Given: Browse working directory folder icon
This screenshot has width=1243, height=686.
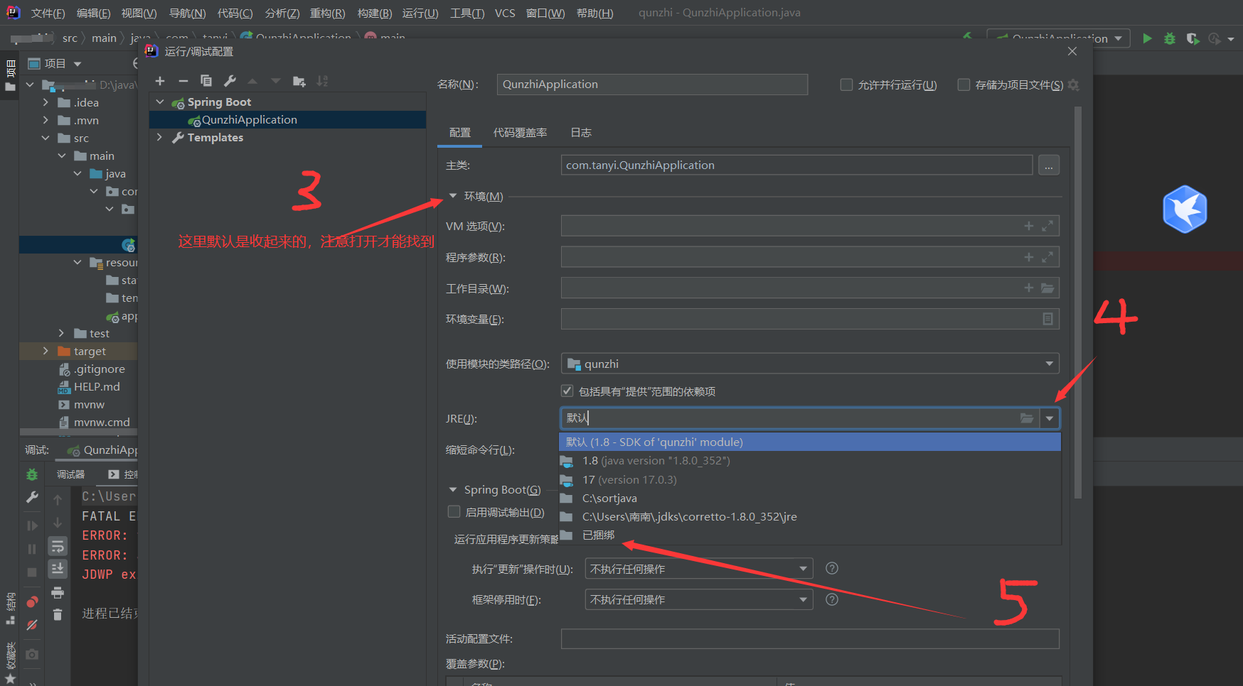Looking at the screenshot, I should (x=1047, y=288).
